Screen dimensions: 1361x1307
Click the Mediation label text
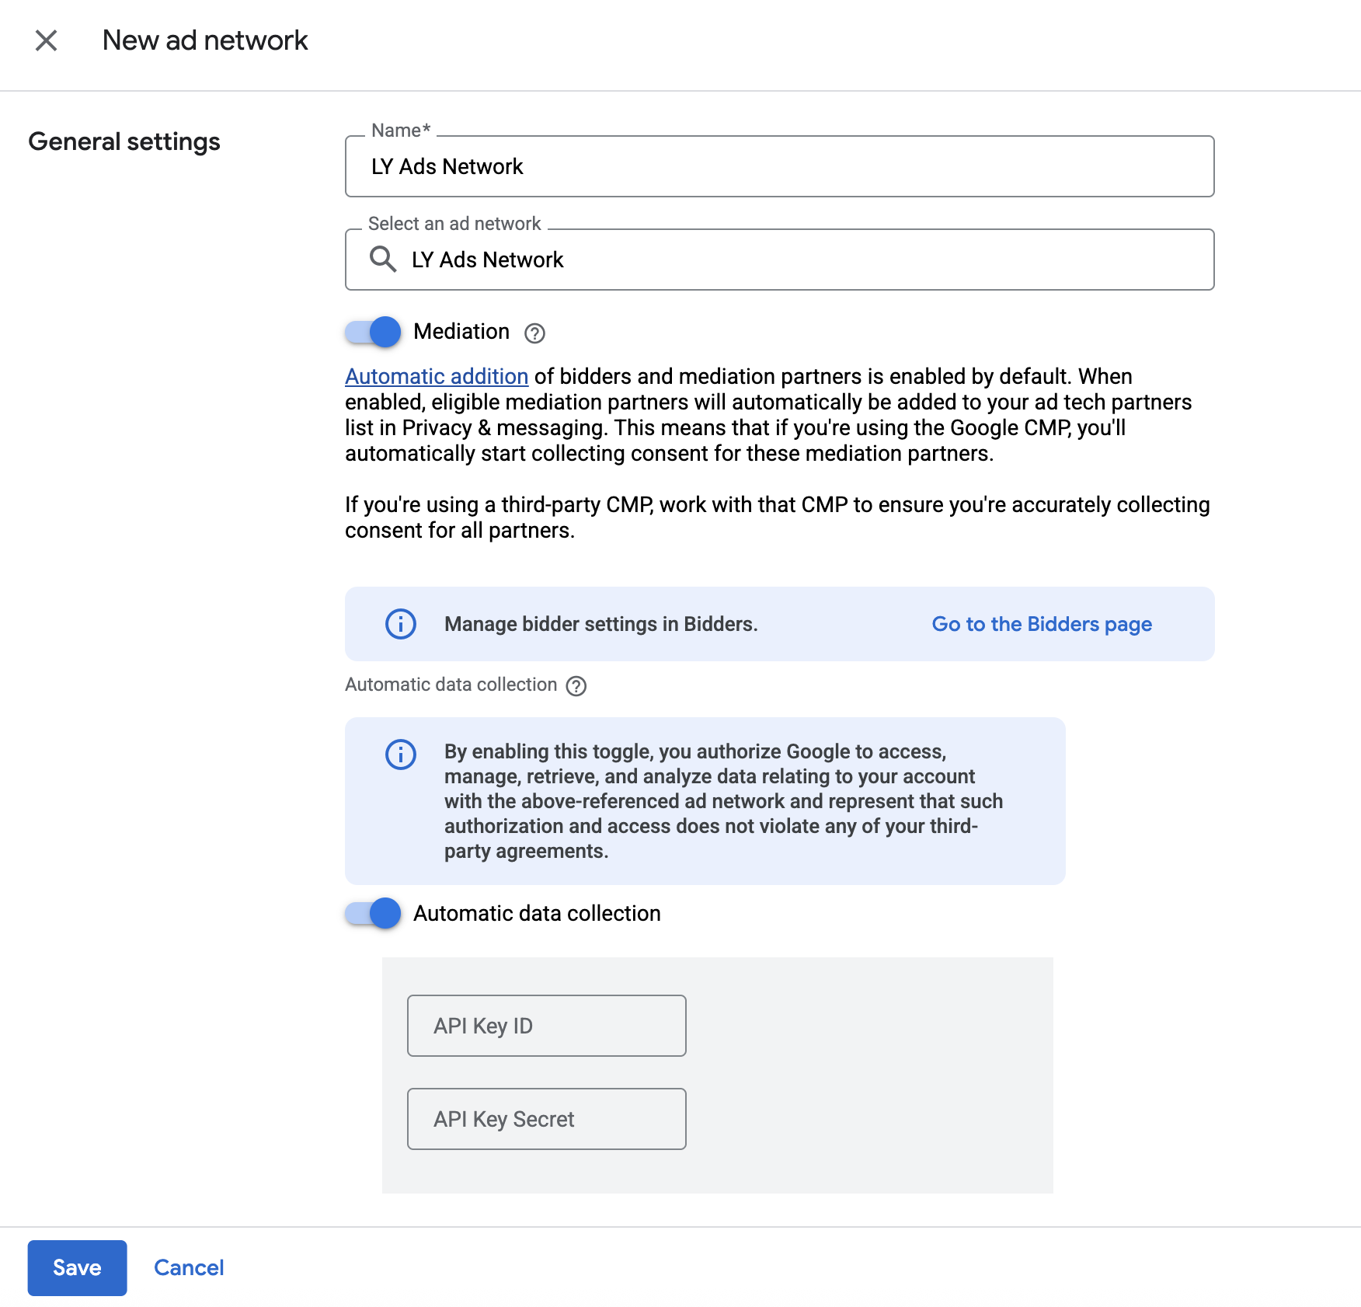(461, 332)
